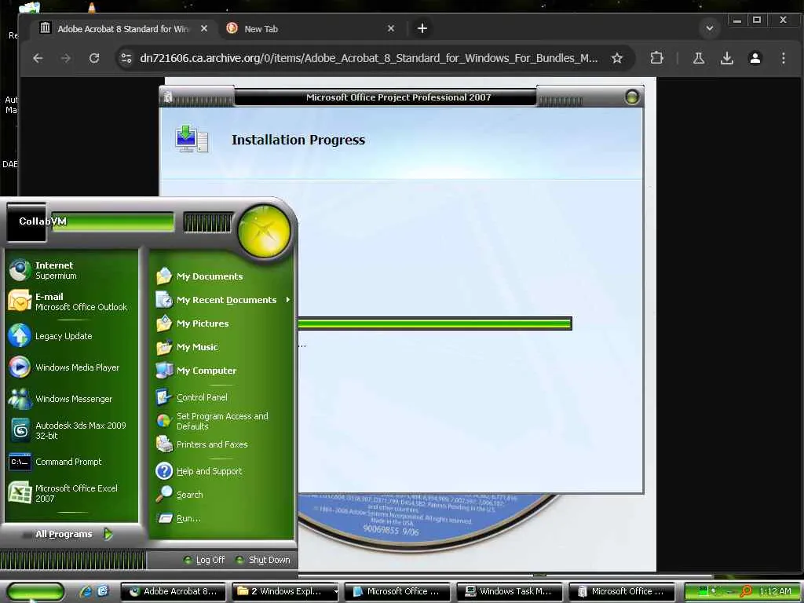The width and height of the screenshot is (804, 603).
Task: Click the Project 2007 installer round close button
Action: pyautogui.click(x=632, y=97)
